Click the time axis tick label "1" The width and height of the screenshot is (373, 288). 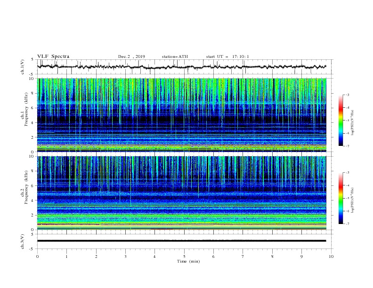66,256
